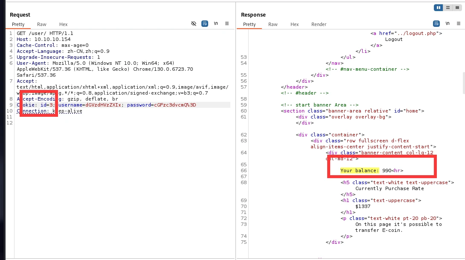Switch to the Response Raw tab
Image resolution: width=465 pixels, height=260 pixels.
[x=273, y=24]
